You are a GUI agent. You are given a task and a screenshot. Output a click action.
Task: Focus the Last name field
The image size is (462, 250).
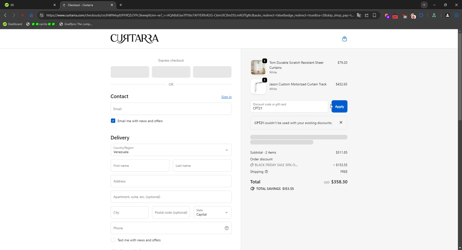[202, 165]
